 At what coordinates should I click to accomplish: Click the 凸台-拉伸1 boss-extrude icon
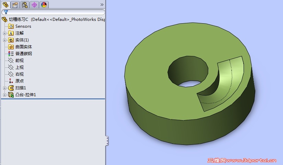(x=11, y=95)
